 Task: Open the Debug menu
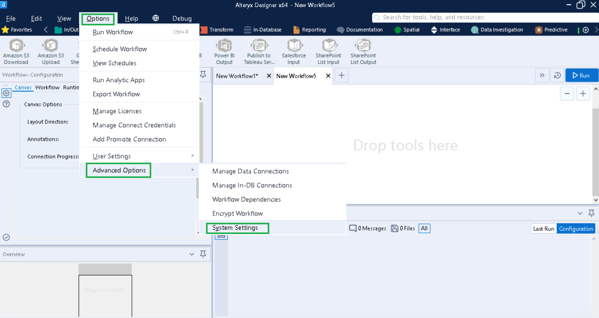tap(182, 18)
